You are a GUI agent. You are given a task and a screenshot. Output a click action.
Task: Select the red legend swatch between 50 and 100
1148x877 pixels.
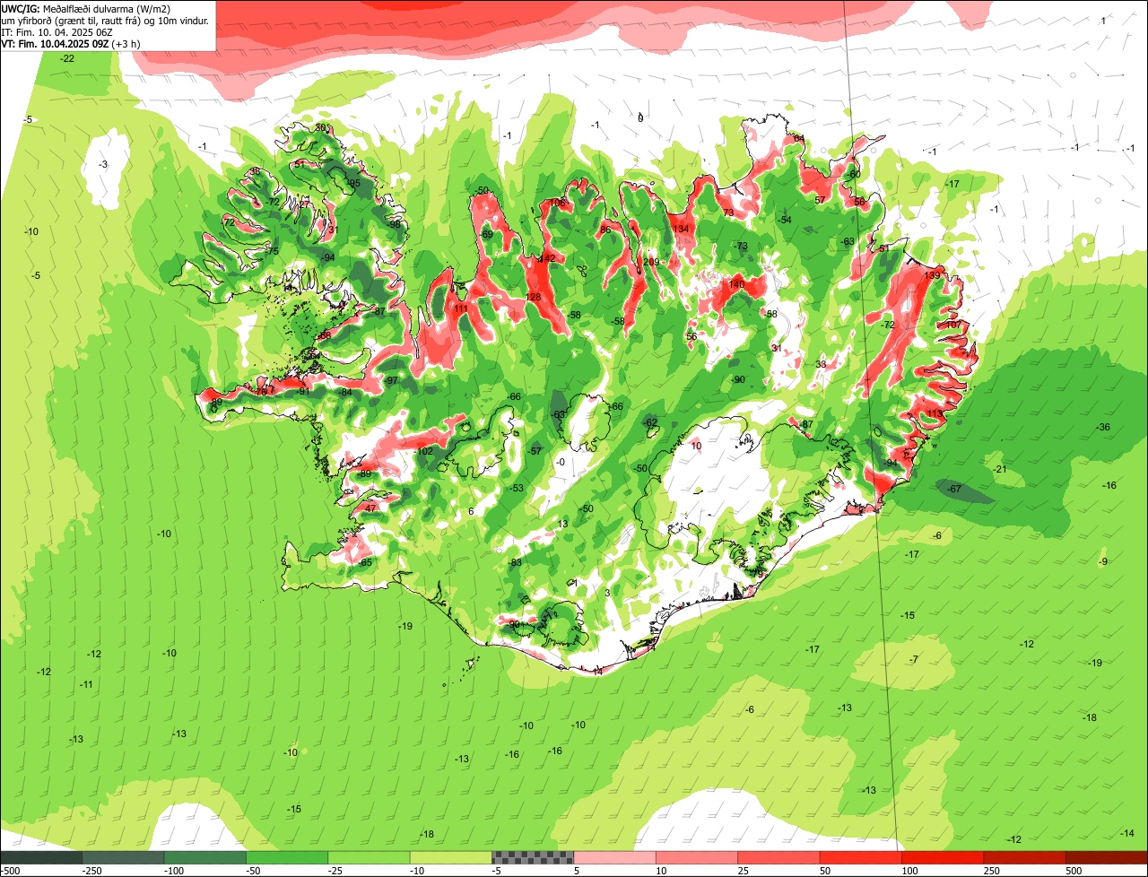[x=861, y=858]
